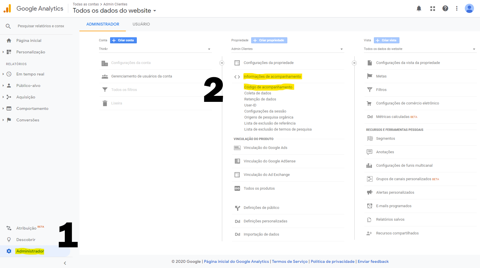Click the Informações de acompanhamento code brackets icon
480x268 pixels.
click(x=237, y=77)
